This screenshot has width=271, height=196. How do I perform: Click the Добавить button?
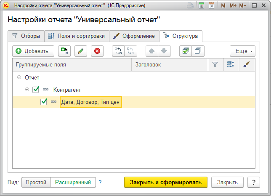tap(33, 51)
